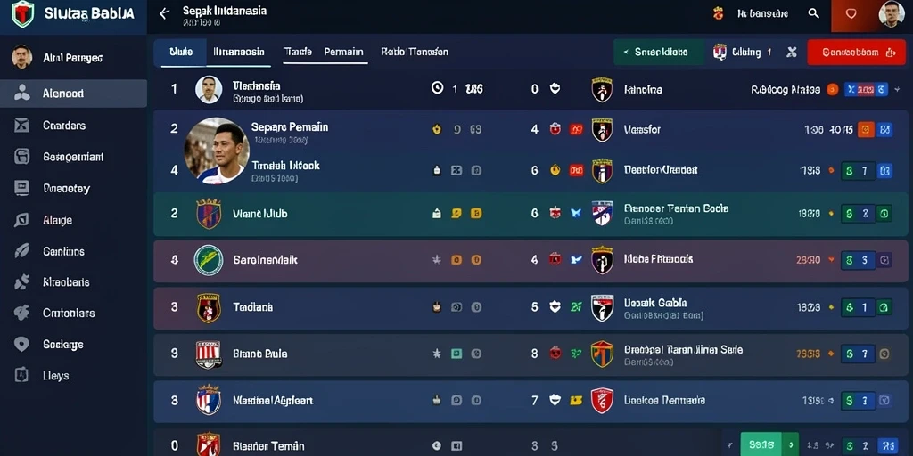Click the player photo beside Separo Pemain
The width and height of the screenshot is (913, 456).
[217, 151]
